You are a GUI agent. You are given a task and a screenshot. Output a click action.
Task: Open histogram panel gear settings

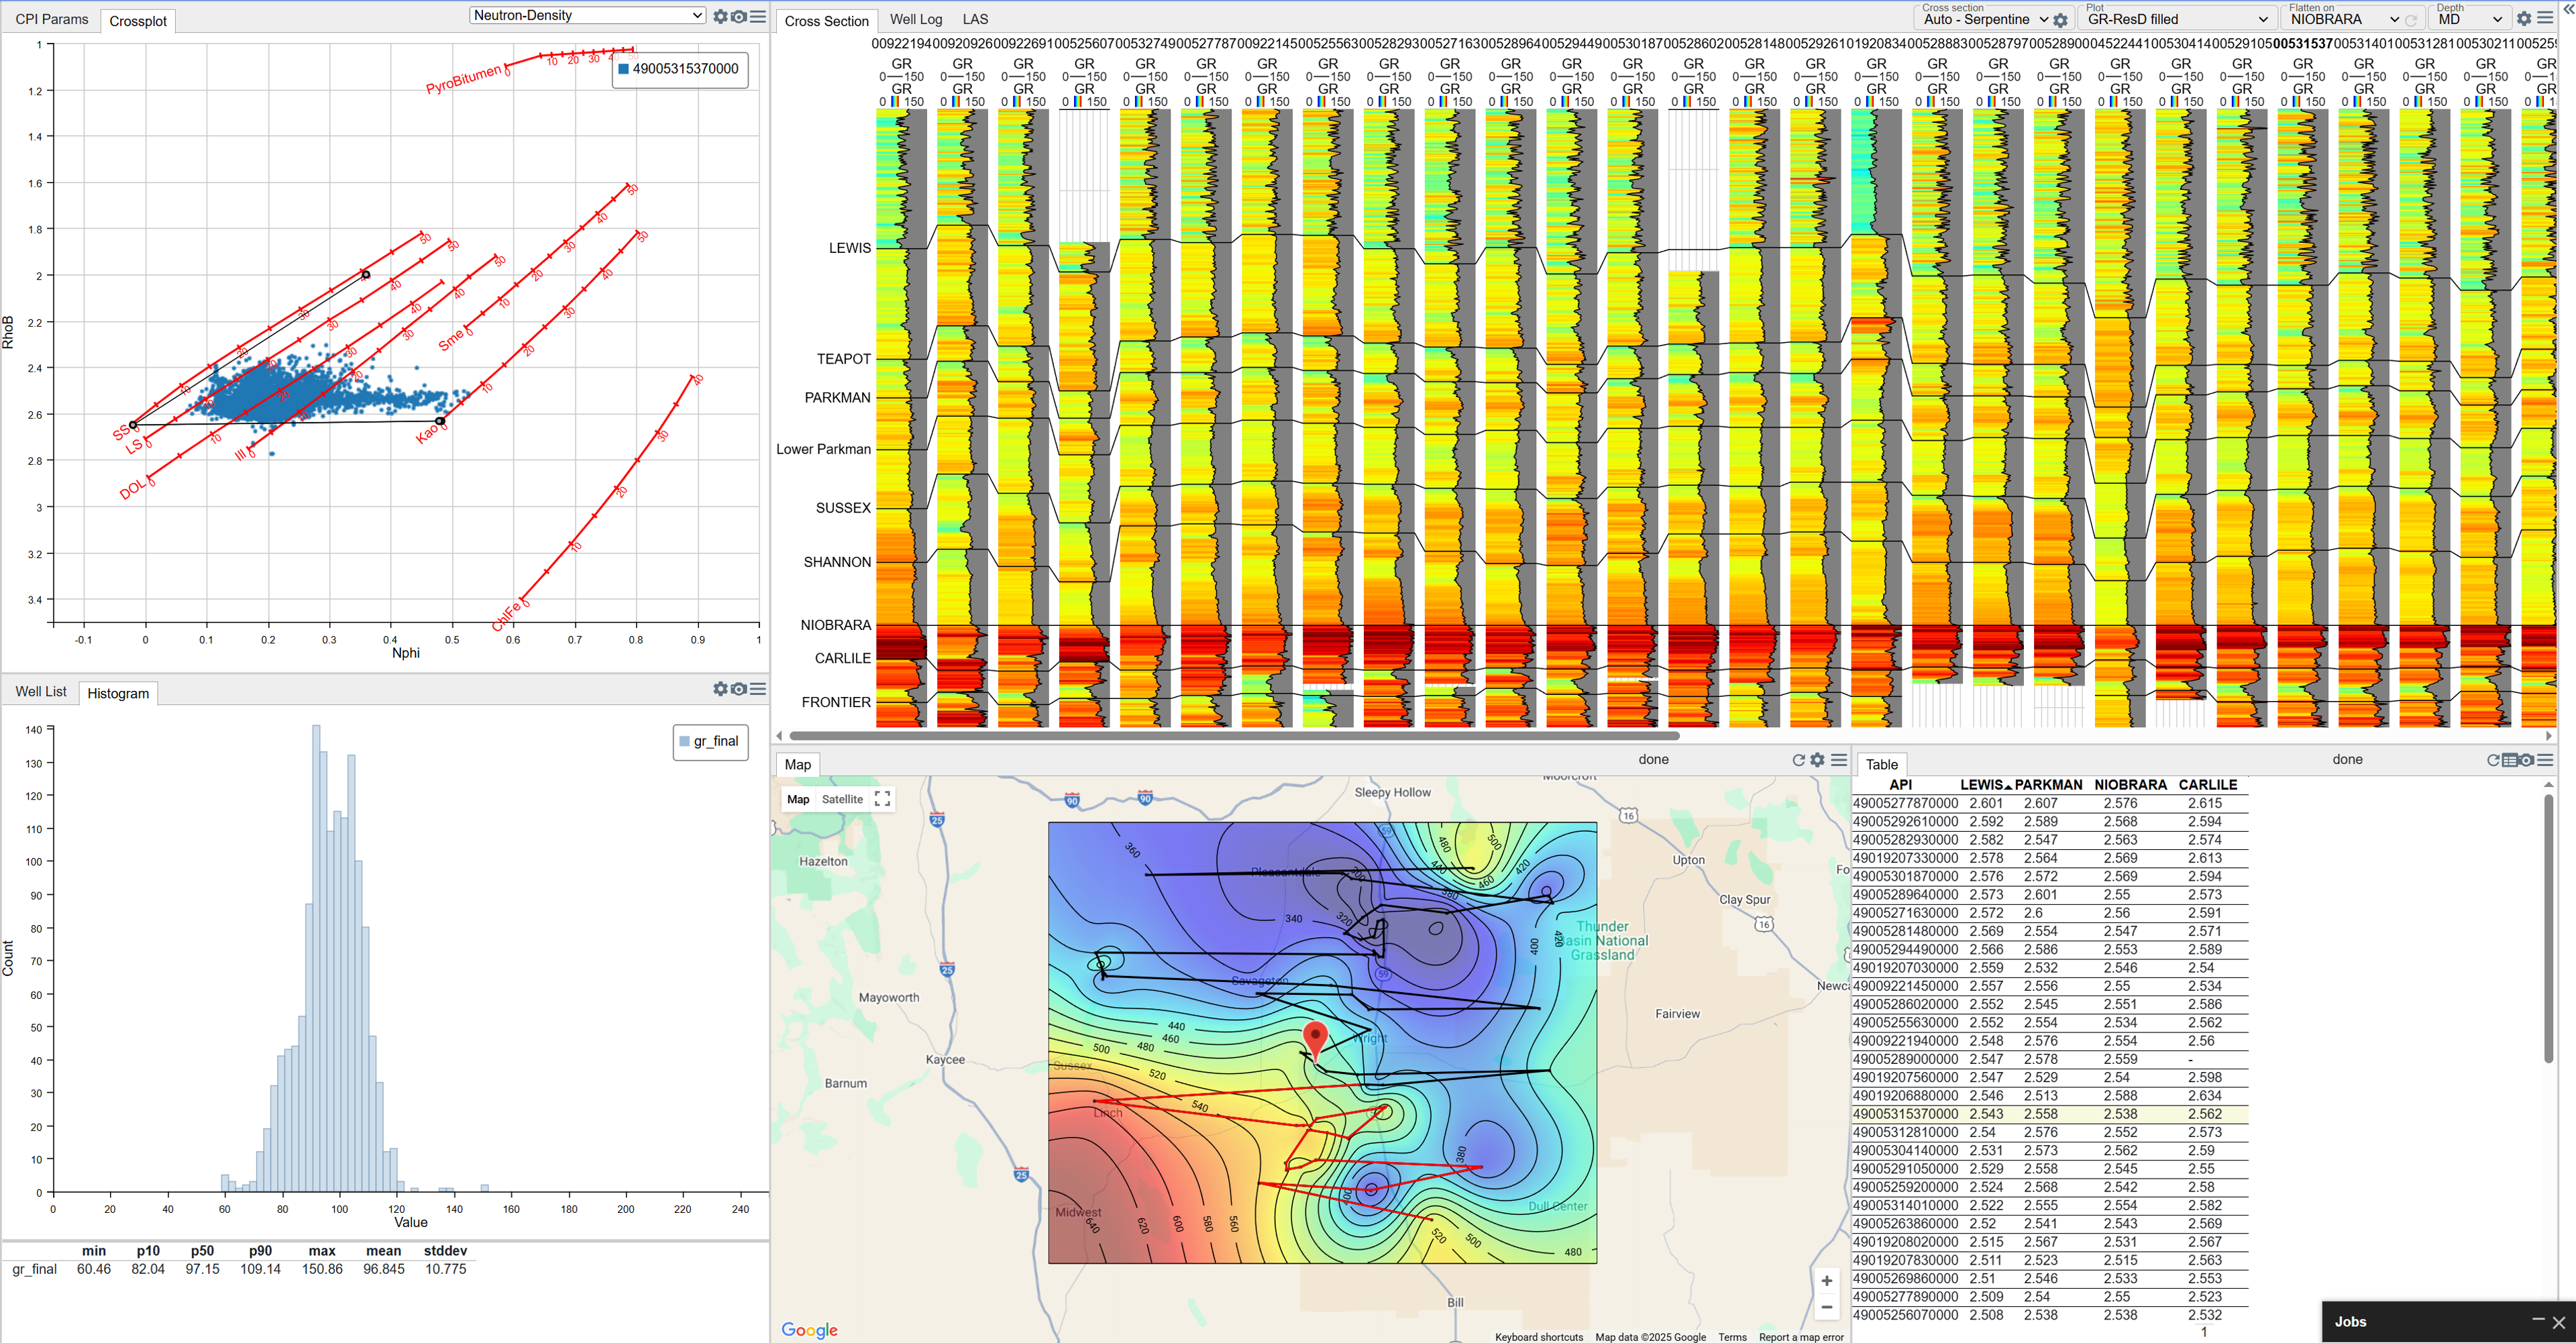pos(720,688)
